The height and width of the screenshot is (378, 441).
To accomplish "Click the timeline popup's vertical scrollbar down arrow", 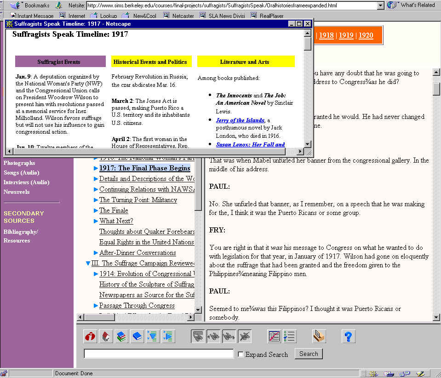I will pyautogui.click(x=308, y=144).
